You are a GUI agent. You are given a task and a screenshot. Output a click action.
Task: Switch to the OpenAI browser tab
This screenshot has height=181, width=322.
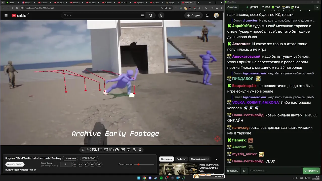tap(141, 3)
